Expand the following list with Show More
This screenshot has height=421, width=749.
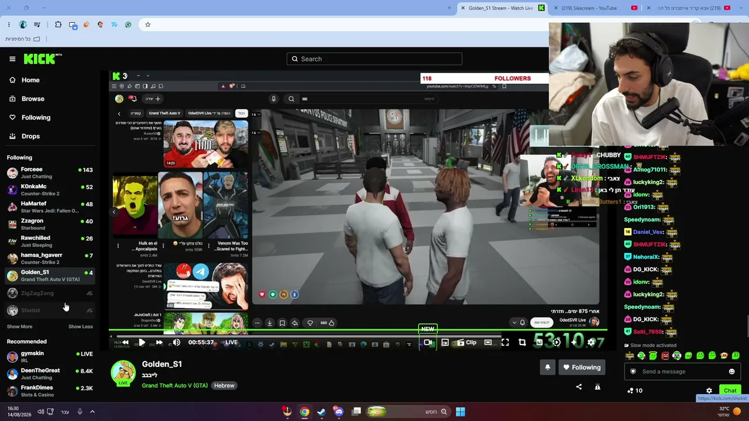point(19,326)
